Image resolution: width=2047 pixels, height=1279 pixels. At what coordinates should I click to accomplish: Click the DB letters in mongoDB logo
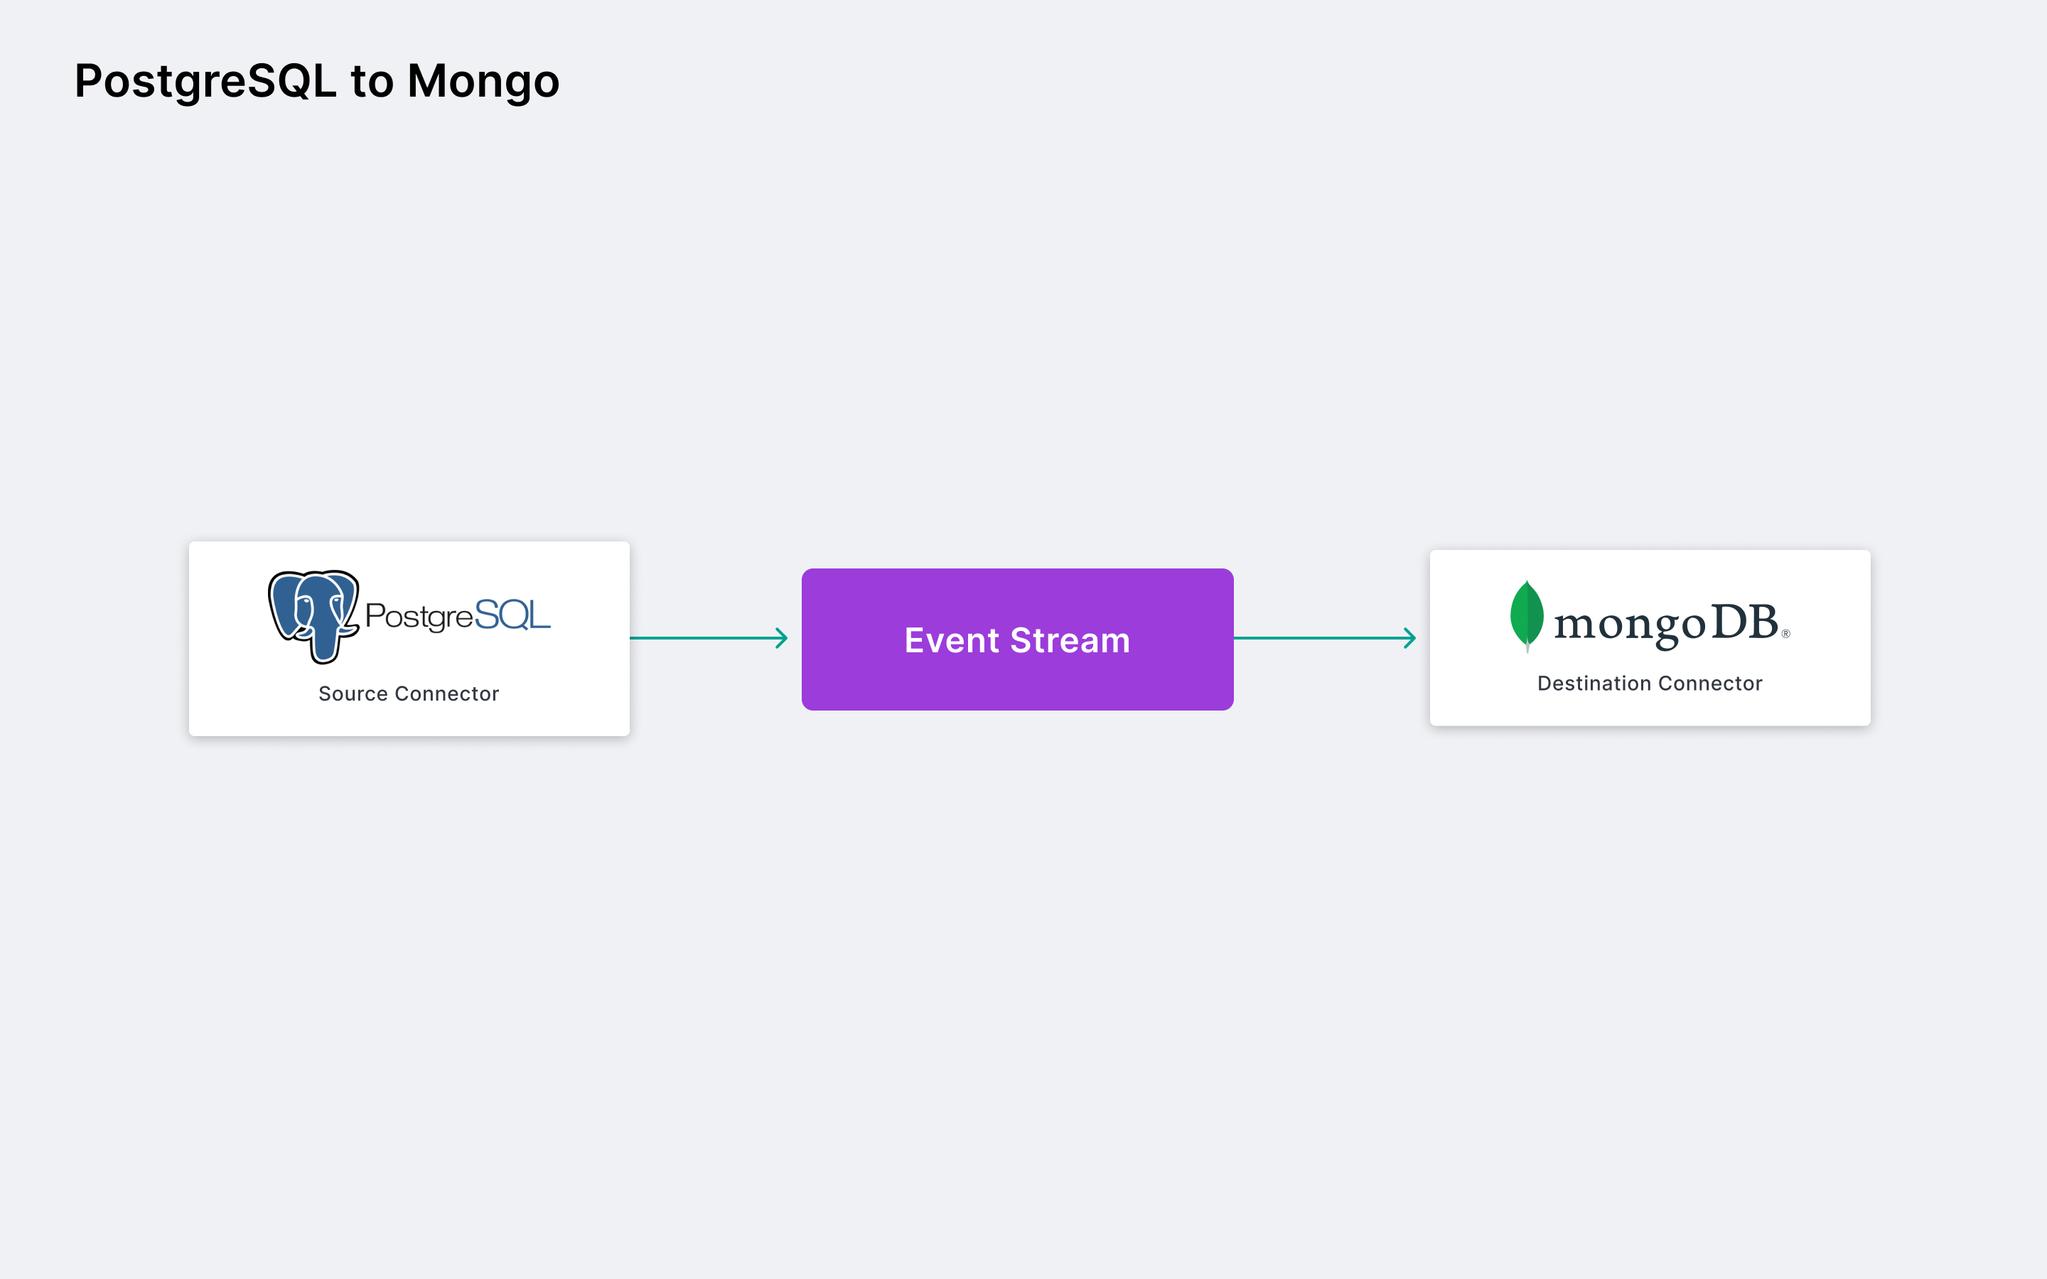click(1744, 622)
